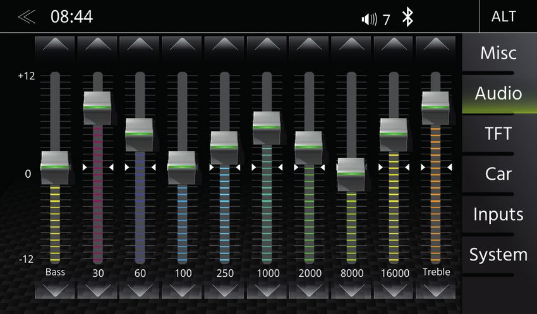Open the ALT menu button

504,16
